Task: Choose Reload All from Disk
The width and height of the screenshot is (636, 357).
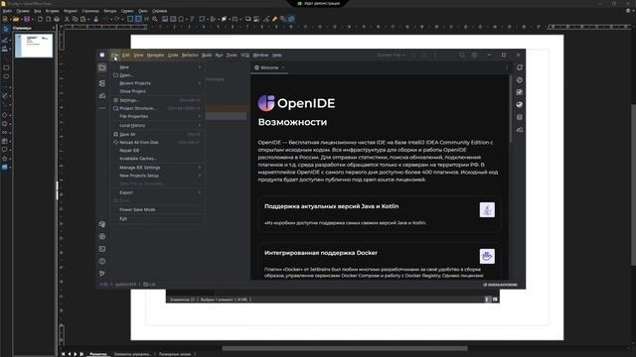Action: click(158, 142)
